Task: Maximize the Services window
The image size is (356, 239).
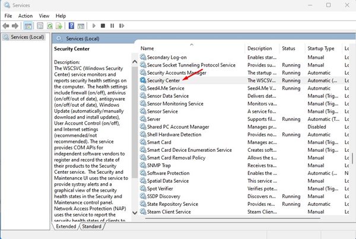Action: click(x=328, y=5)
